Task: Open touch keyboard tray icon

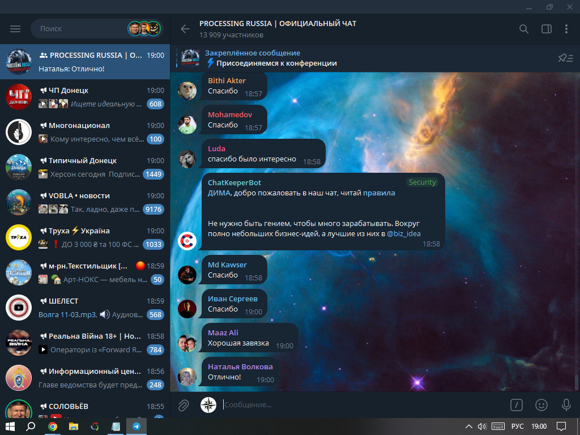Action: (498, 427)
